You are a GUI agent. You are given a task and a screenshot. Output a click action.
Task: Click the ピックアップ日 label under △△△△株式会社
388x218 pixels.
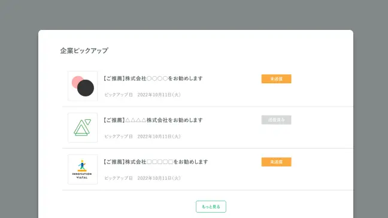[x=119, y=137]
